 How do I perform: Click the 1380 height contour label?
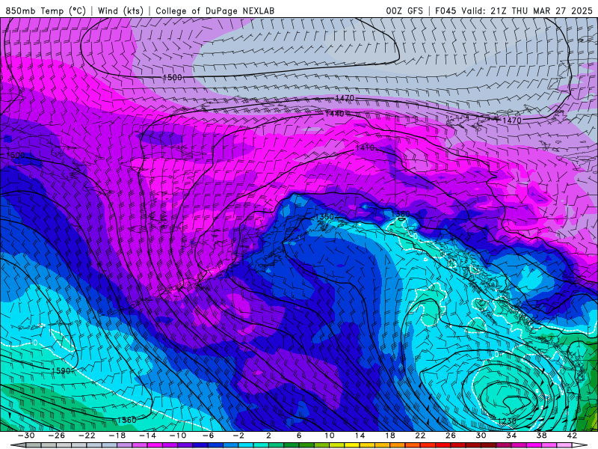401,214
